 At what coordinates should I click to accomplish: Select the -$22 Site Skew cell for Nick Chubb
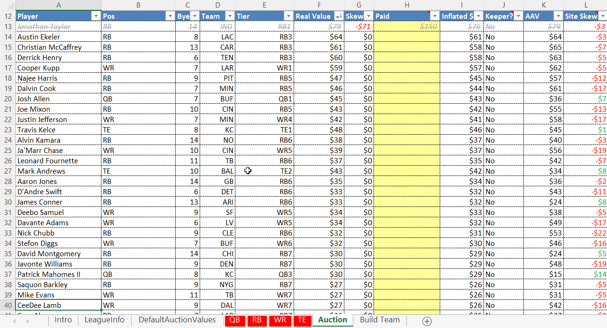coord(585,233)
